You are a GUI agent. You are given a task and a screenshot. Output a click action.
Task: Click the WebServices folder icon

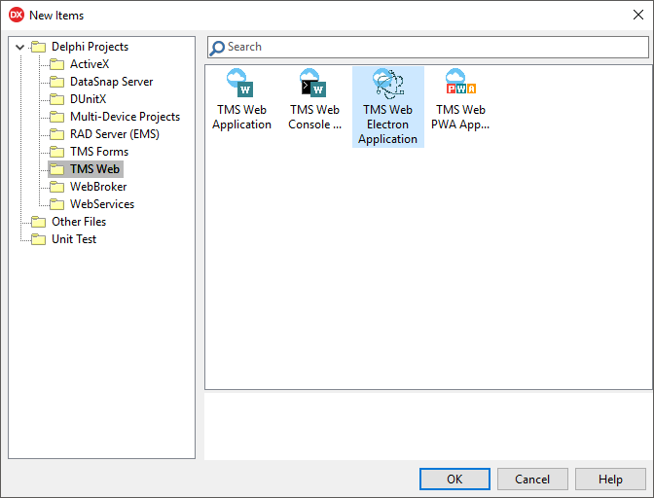coord(57,204)
